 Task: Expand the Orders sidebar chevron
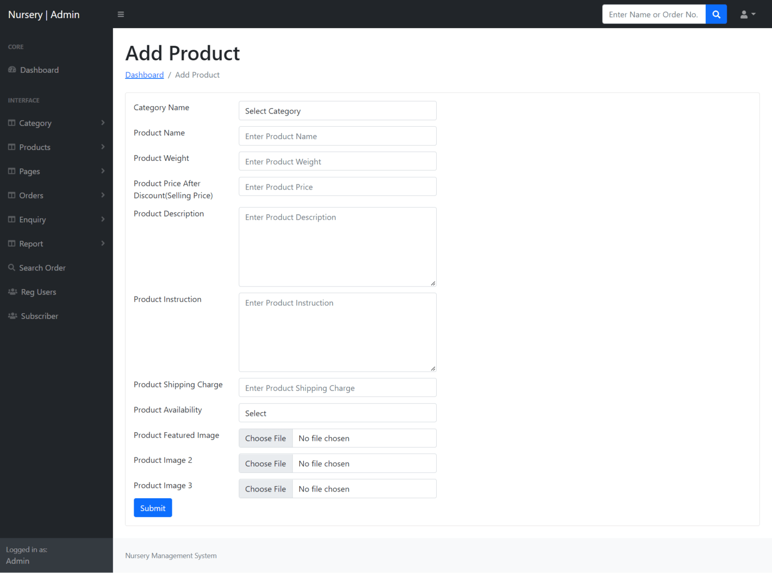tap(103, 196)
